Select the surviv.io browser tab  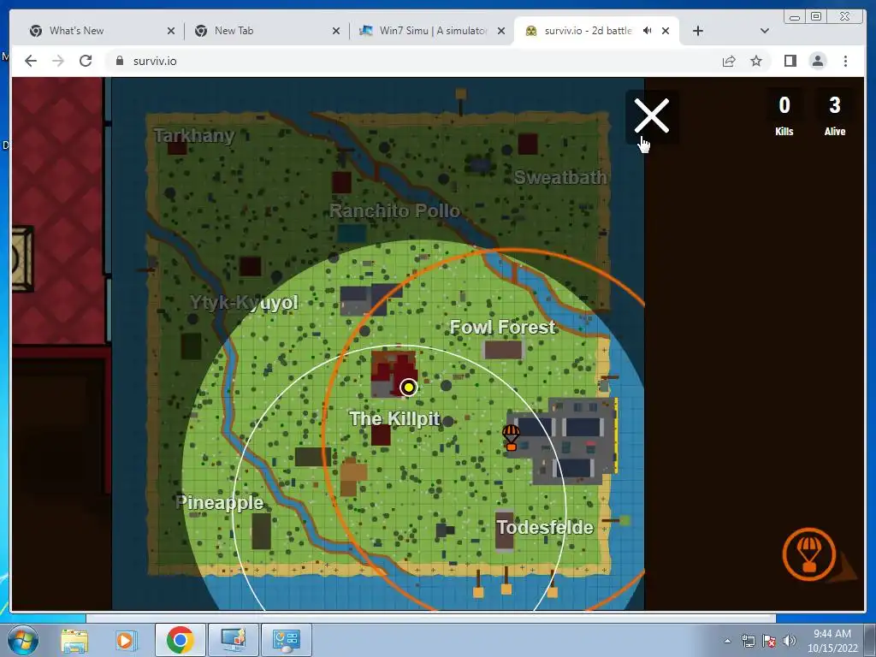588,31
